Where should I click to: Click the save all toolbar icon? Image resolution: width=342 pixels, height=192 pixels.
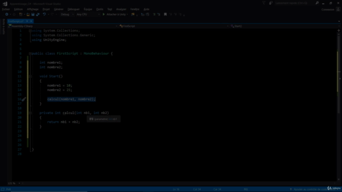point(38,14)
